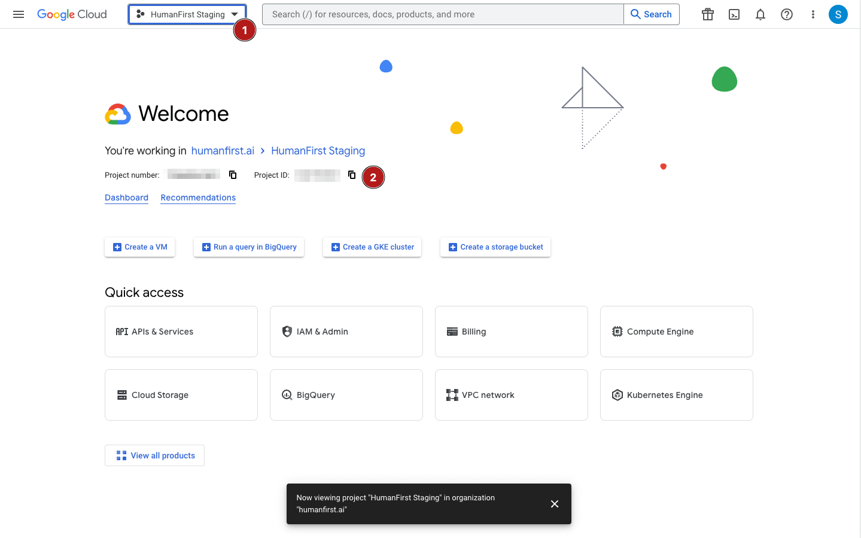Open the free trial gift icon
Image resolution: width=861 pixels, height=538 pixels.
(x=708, y=14)
